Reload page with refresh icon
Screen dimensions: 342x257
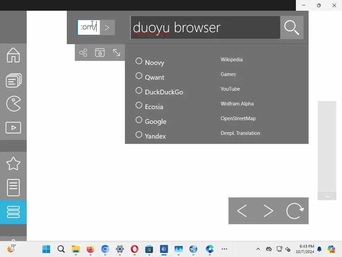pyautogui.click(x=295, y=211)
